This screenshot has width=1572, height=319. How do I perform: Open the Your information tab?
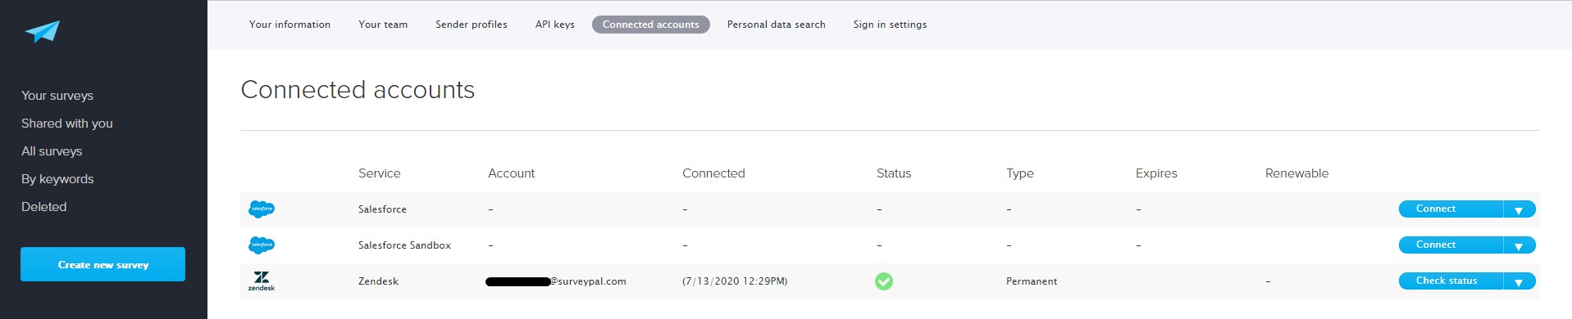[x=290, y=25]
